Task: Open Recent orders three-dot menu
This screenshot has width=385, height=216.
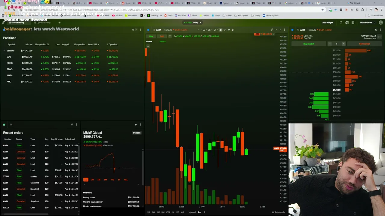Action: coord(76,124)
